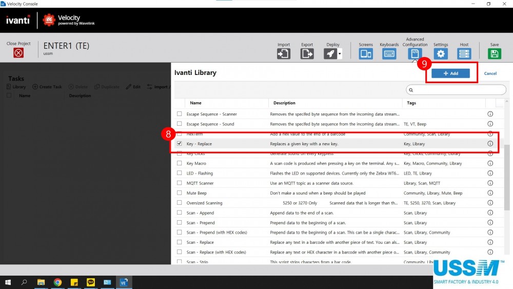Click Duplicate in the Tasks toolbar
The width and height of the screenshot is (513, 289).
click(107, 87)
